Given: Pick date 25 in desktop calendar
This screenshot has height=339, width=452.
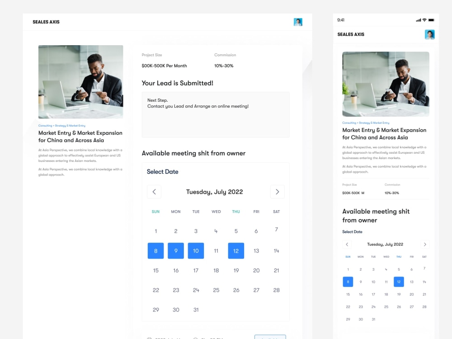Looking at the screenshot, I should point(216,290).
